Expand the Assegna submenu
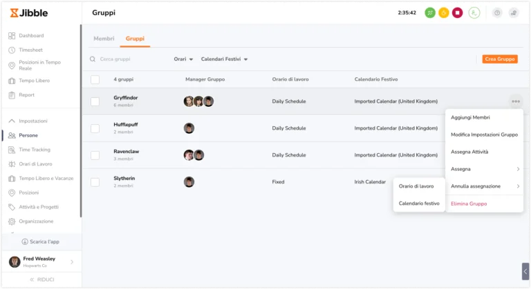Image resolution: width=531 pixels, height=289 pixels. point(484,169)
